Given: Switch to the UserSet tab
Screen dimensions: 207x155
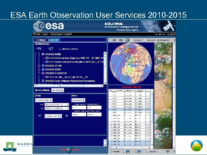Looking at the screenshot, I should coord(54,40).
